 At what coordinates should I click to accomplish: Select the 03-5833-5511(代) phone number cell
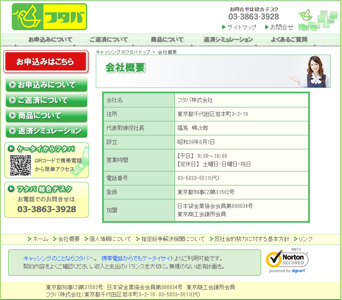tap(241, 178)
